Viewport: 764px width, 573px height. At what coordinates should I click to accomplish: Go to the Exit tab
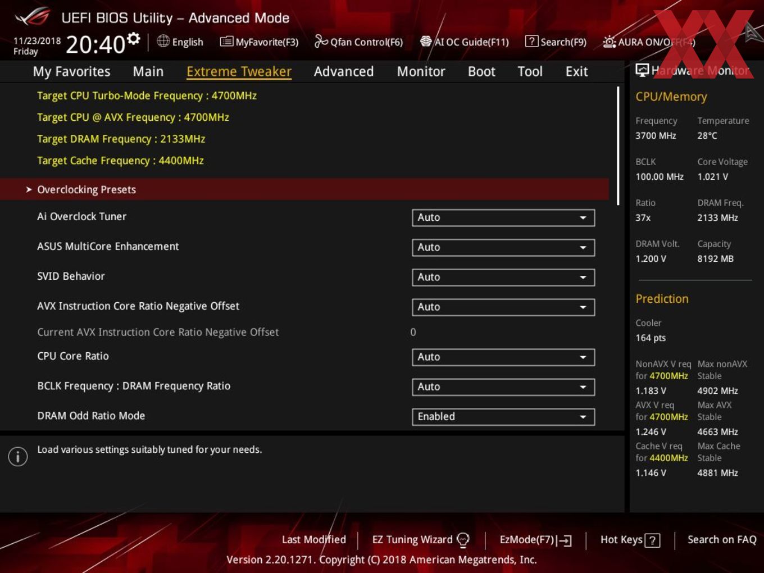(576, 71)
